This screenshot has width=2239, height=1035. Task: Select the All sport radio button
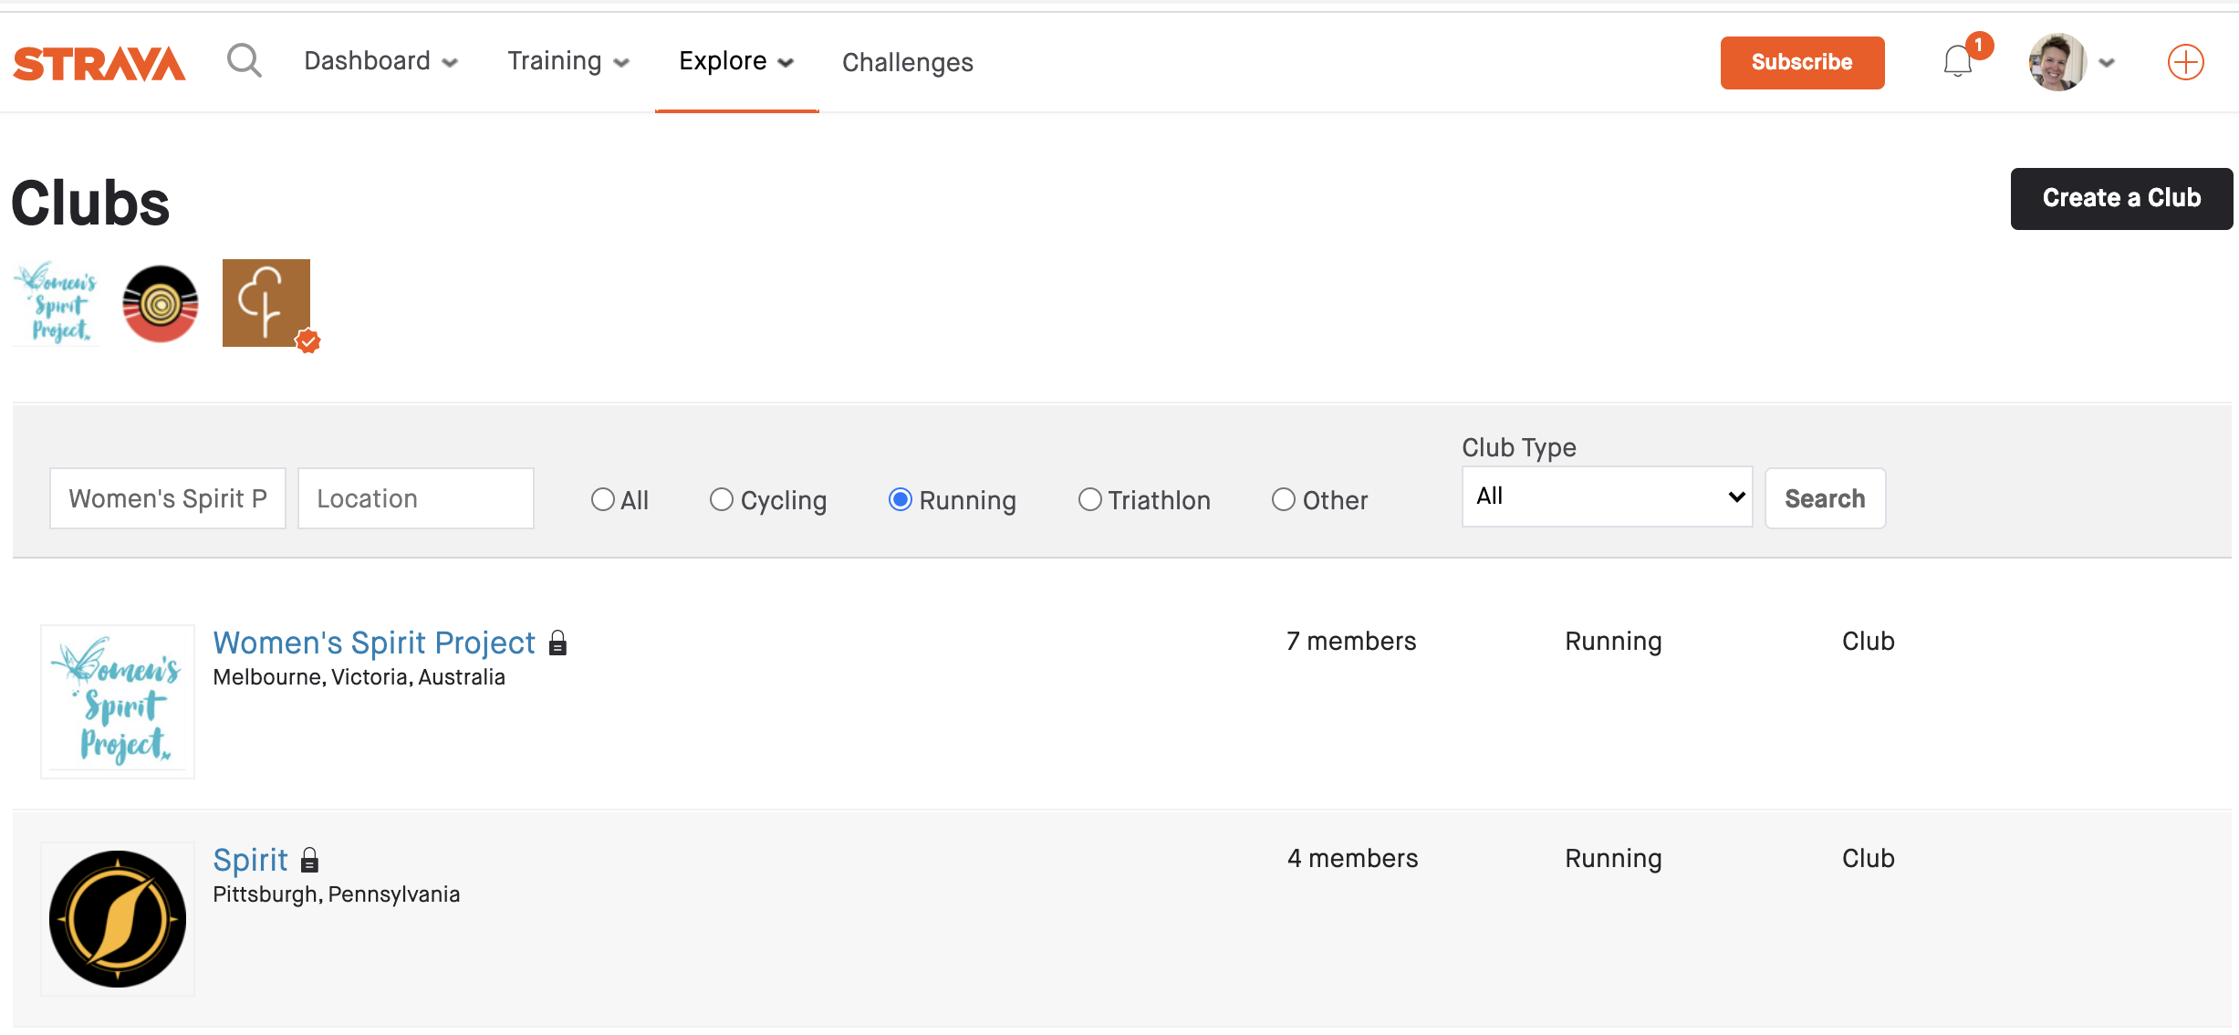pyautogui.click(x=602, y=499)
